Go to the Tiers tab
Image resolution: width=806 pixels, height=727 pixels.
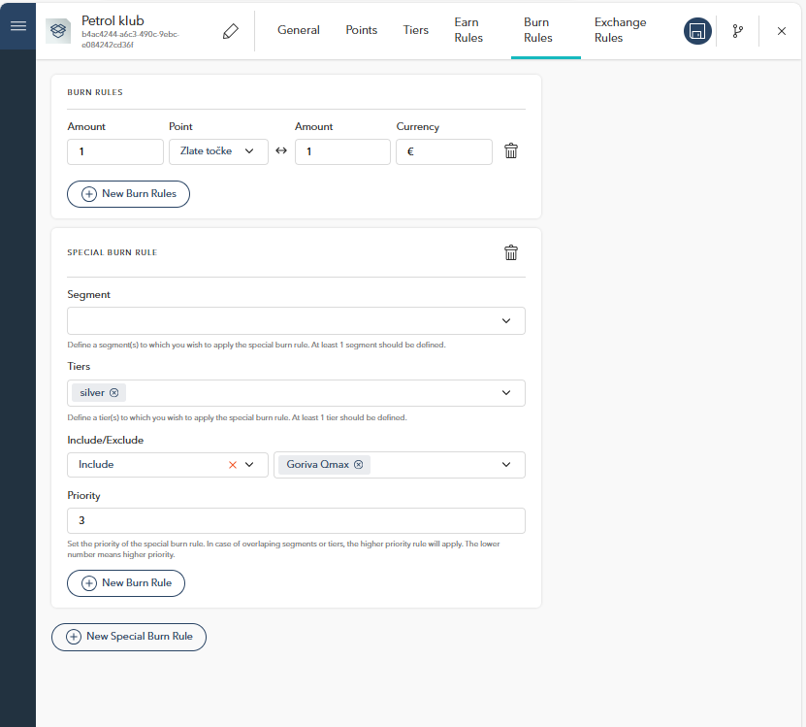tap(416, 30)
